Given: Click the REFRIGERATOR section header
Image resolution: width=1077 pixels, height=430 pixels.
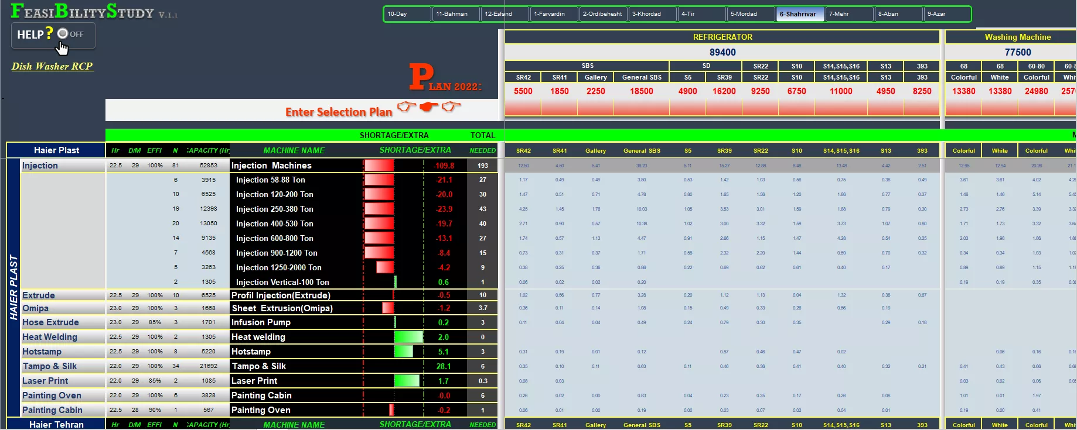Looking at the screenshot, I should tap(722, 37).
